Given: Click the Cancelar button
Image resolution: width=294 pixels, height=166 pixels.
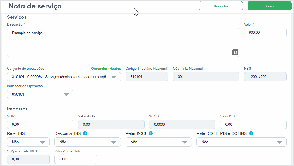Looking at the screenshot, I should click(x=221, y=6).
